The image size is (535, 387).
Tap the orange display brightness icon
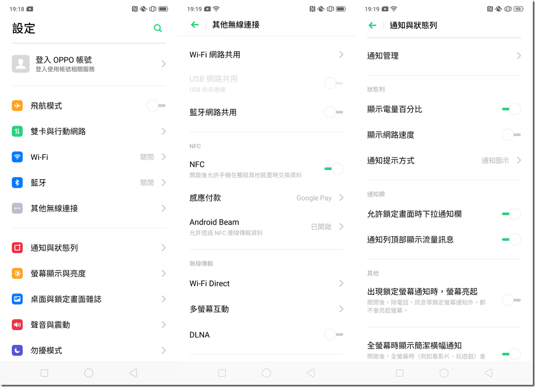pyautogui.click(x=17, y=273)
